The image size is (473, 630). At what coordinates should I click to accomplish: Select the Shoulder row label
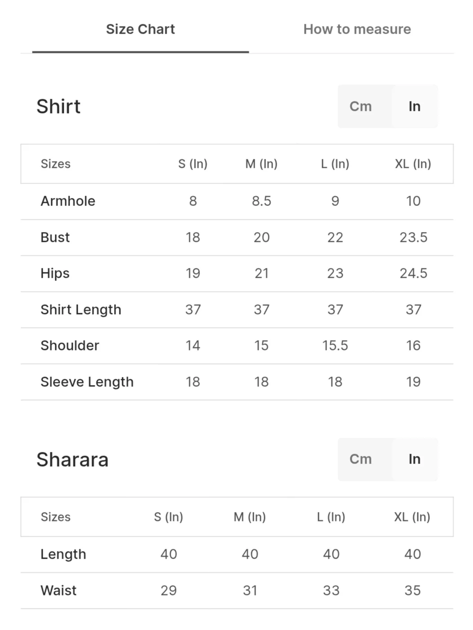pyautogui.click(x=70, y=346)
